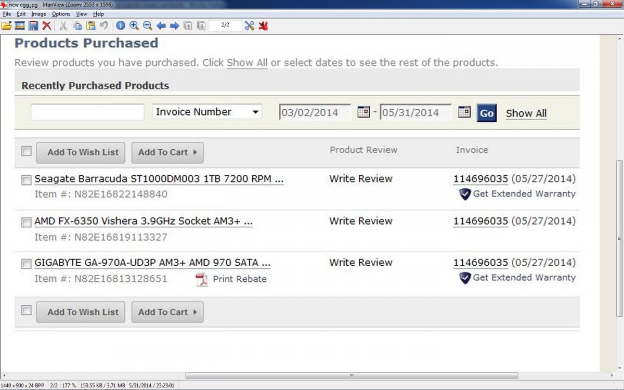The image size is (624, 390).
Task: Click Write Review for AMD FX-6350
Action: point(361,221)
